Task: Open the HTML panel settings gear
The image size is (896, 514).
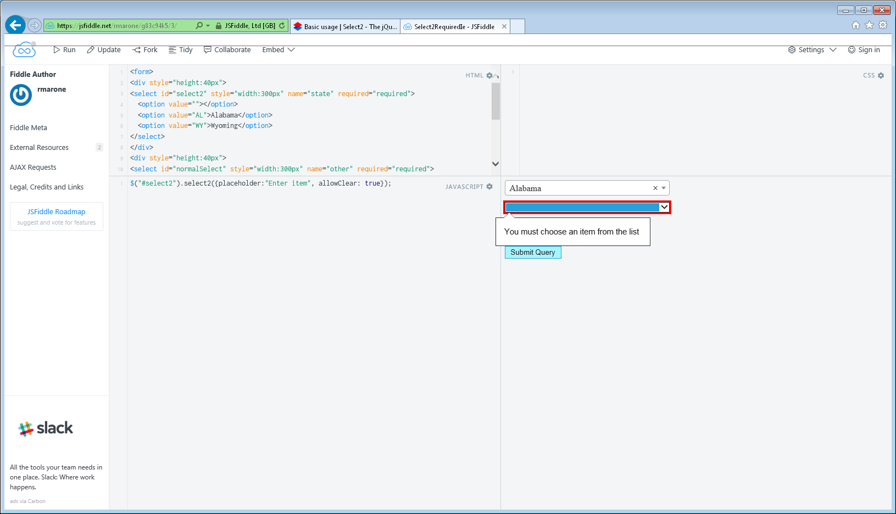Action: pos(490,75)
